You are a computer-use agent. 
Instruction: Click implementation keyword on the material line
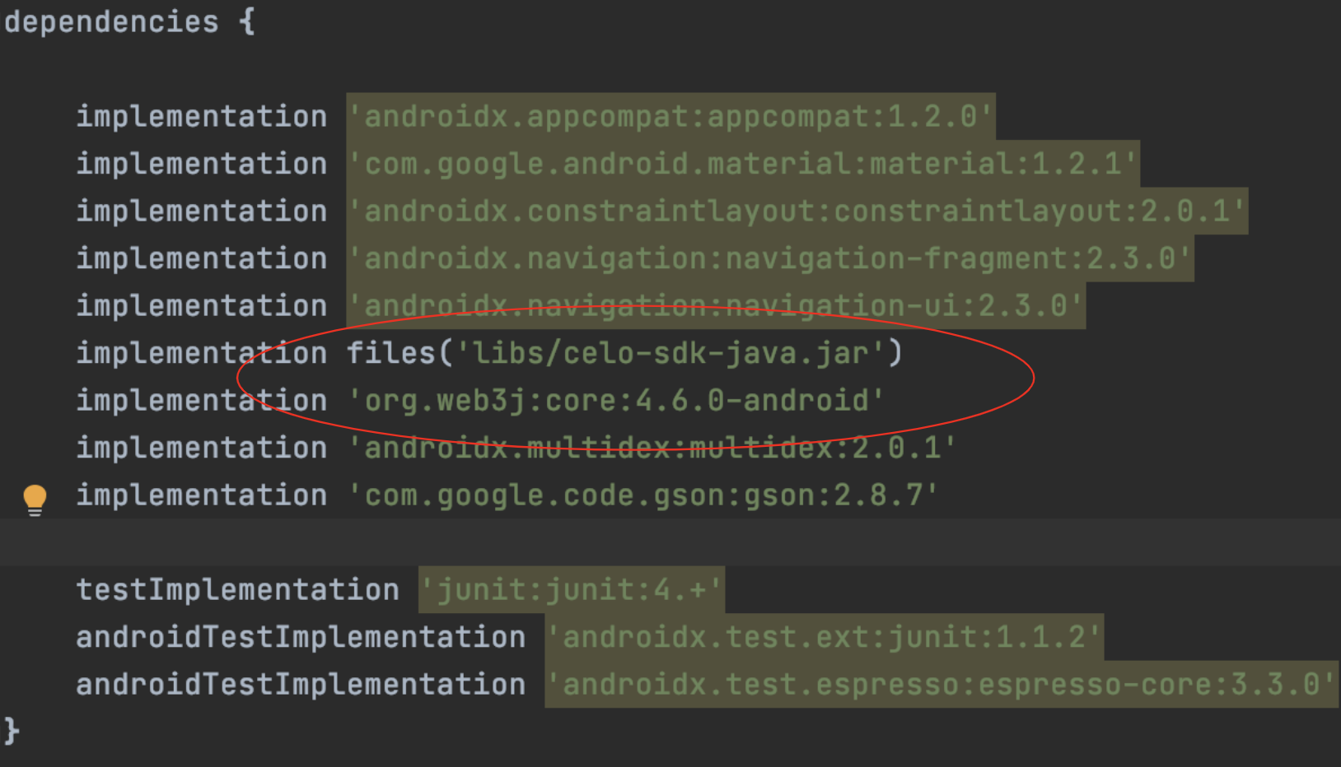[202, 164]
